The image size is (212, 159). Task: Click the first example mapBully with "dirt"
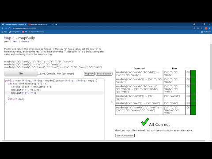click(38, 61)
